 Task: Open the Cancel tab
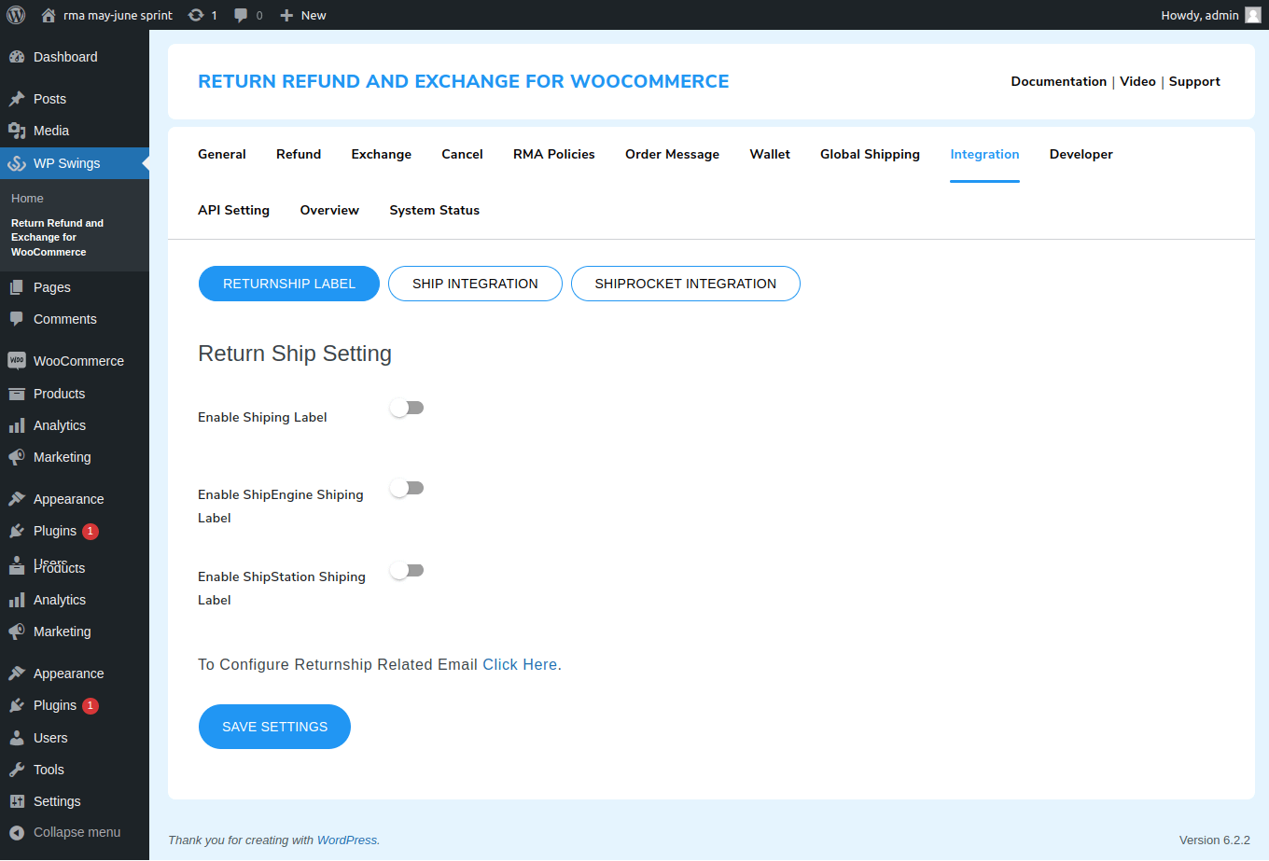pyautogui.click(x=462, y=154)
